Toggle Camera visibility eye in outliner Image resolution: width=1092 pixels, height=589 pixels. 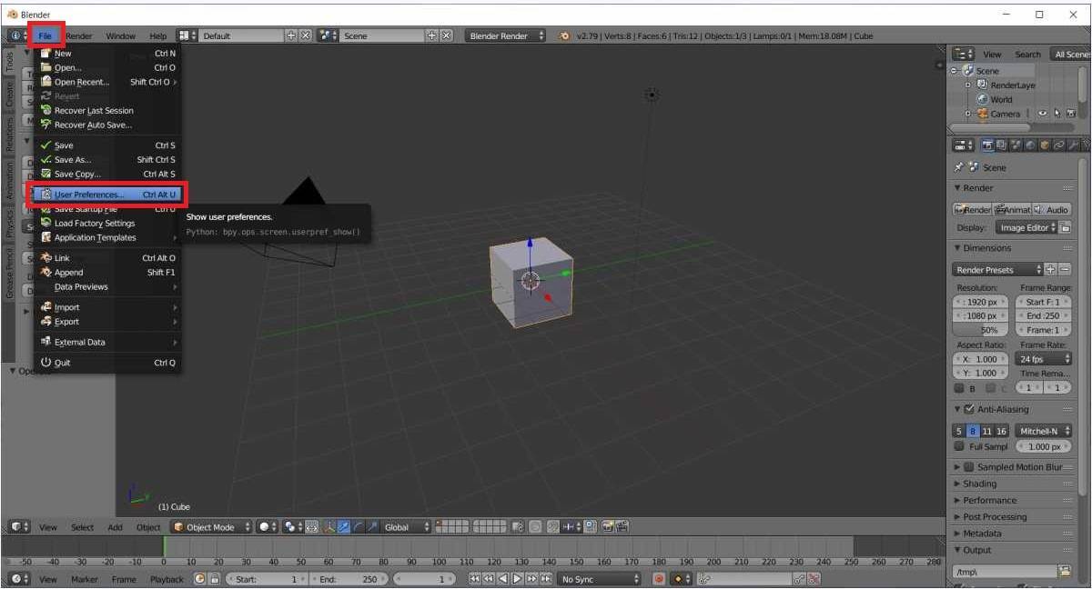point(1043,114)
